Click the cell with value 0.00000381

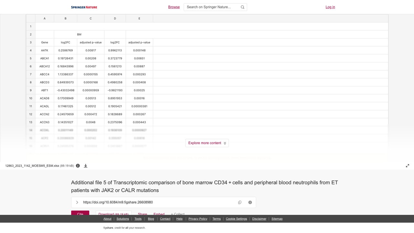139,106
